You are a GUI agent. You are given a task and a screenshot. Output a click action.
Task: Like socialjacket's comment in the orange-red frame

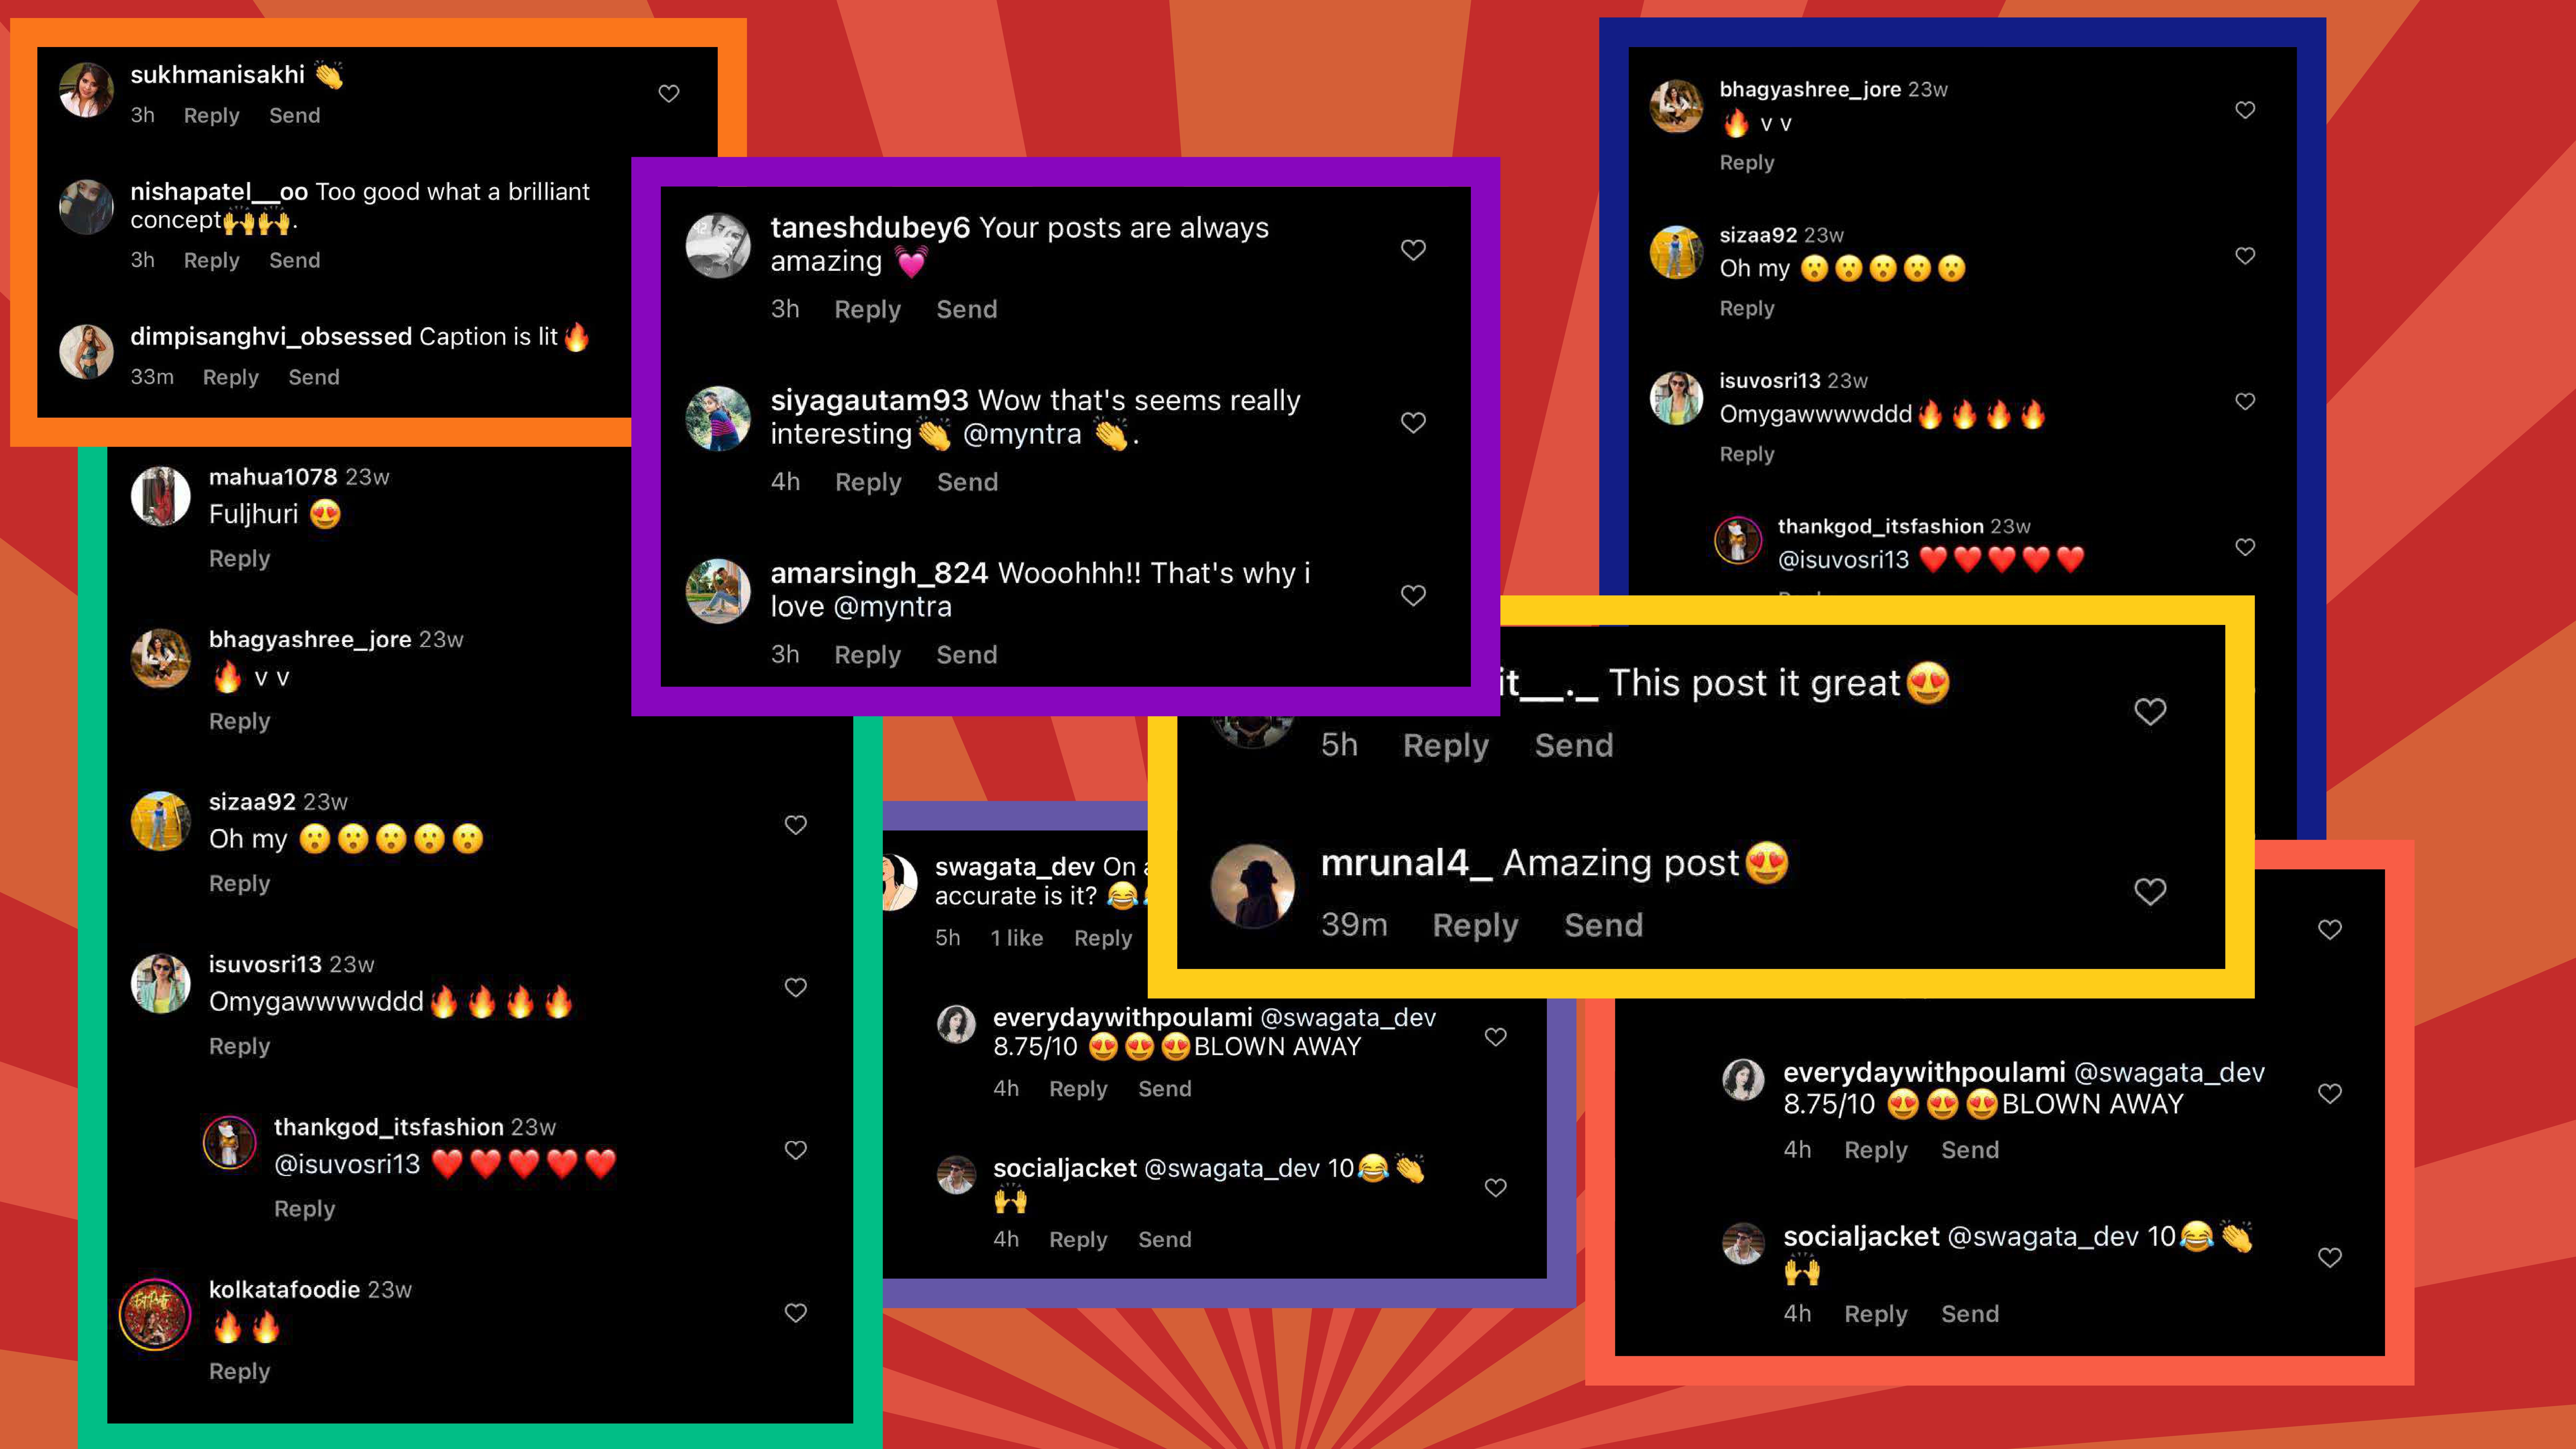(2330, 1257)
